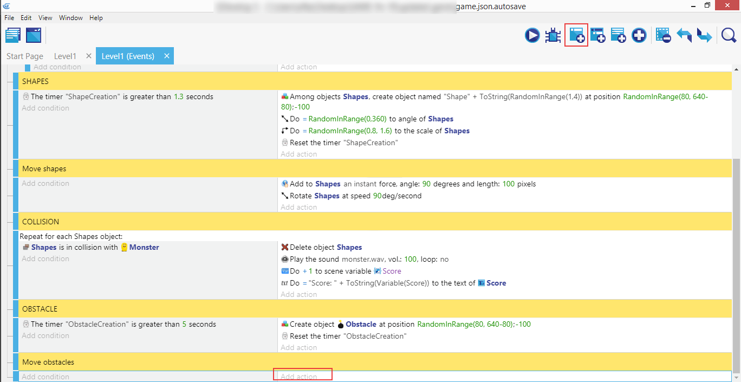The width and height of the screenshot is (741, 382).
Task: Redo the last undone change
Action: click(x=704, y=36)
